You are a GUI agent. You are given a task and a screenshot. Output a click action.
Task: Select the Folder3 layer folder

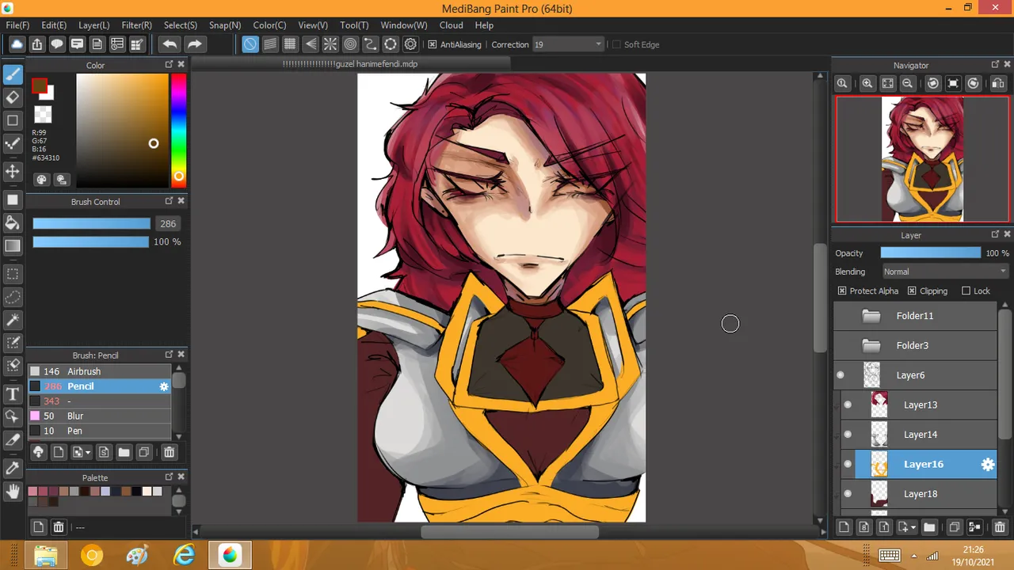click(x=915, y=346)
